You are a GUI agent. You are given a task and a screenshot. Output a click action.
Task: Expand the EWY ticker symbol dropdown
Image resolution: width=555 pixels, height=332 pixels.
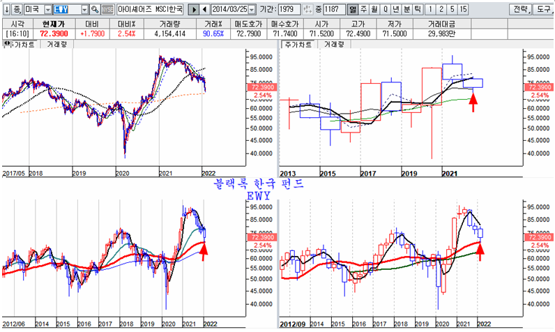pos(84,10)
